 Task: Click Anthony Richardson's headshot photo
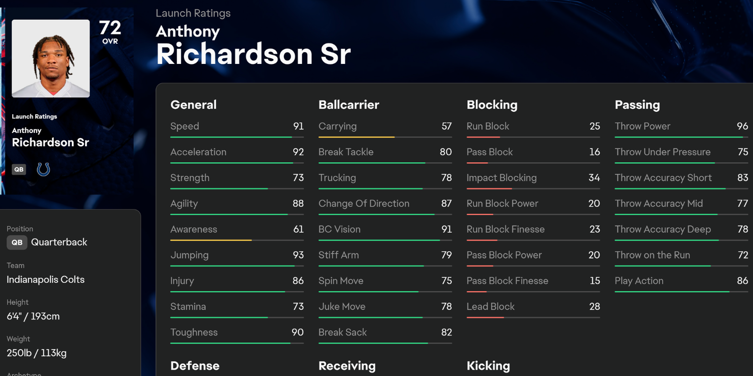[51, 59]
